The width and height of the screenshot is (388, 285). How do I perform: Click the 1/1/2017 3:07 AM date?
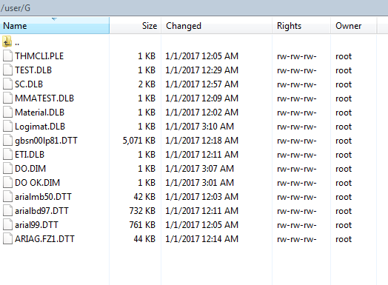[200, 169]
